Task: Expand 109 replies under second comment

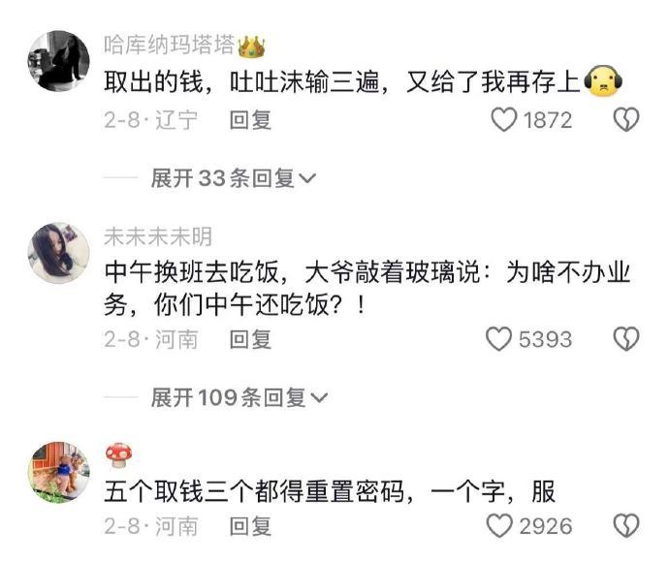Action: point(239,397)
